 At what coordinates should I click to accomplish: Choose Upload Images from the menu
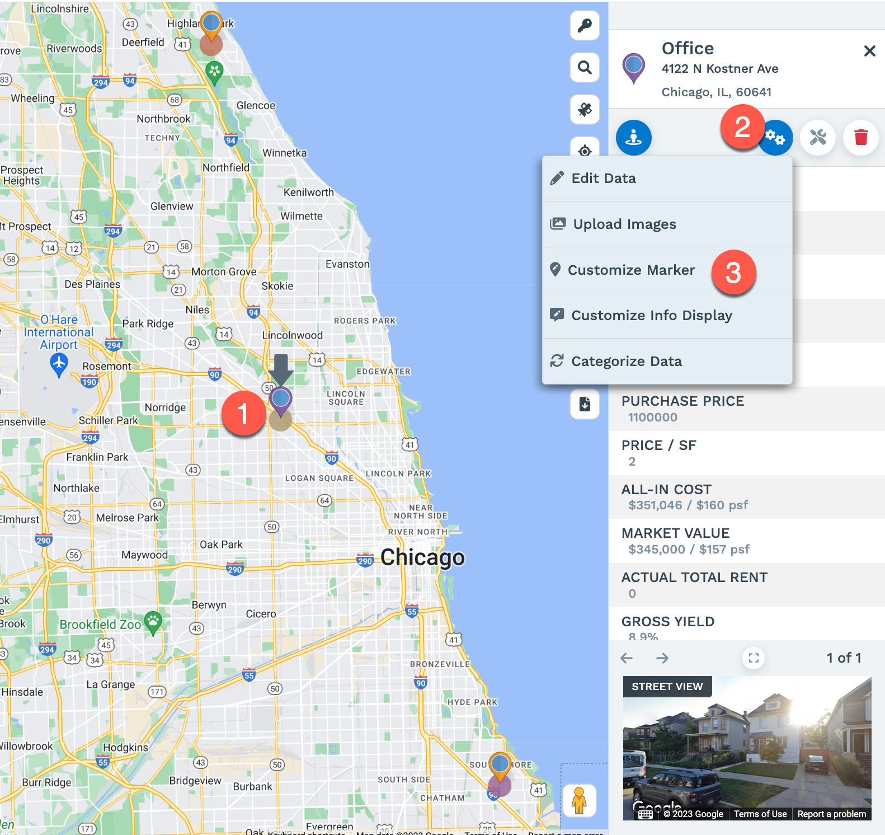click(667, 224)
